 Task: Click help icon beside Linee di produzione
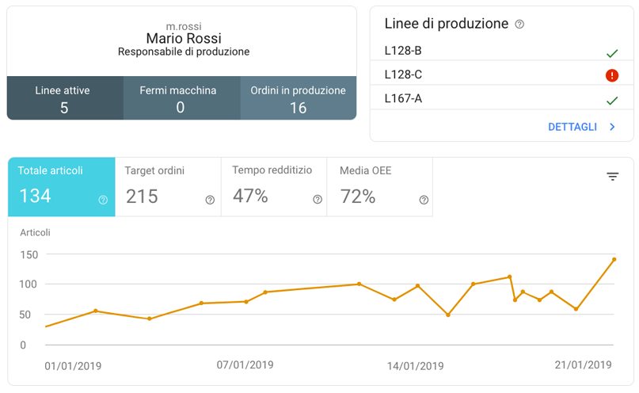click(519, 25)
